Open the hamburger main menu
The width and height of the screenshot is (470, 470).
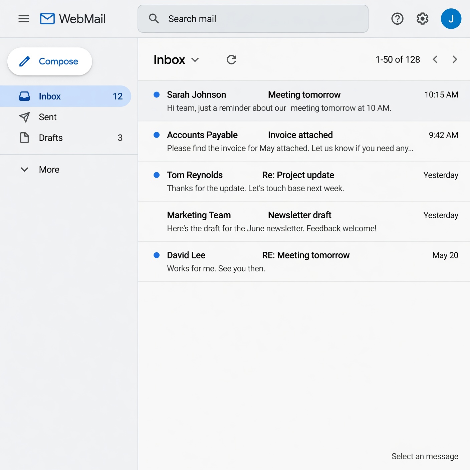click(24, 19)
